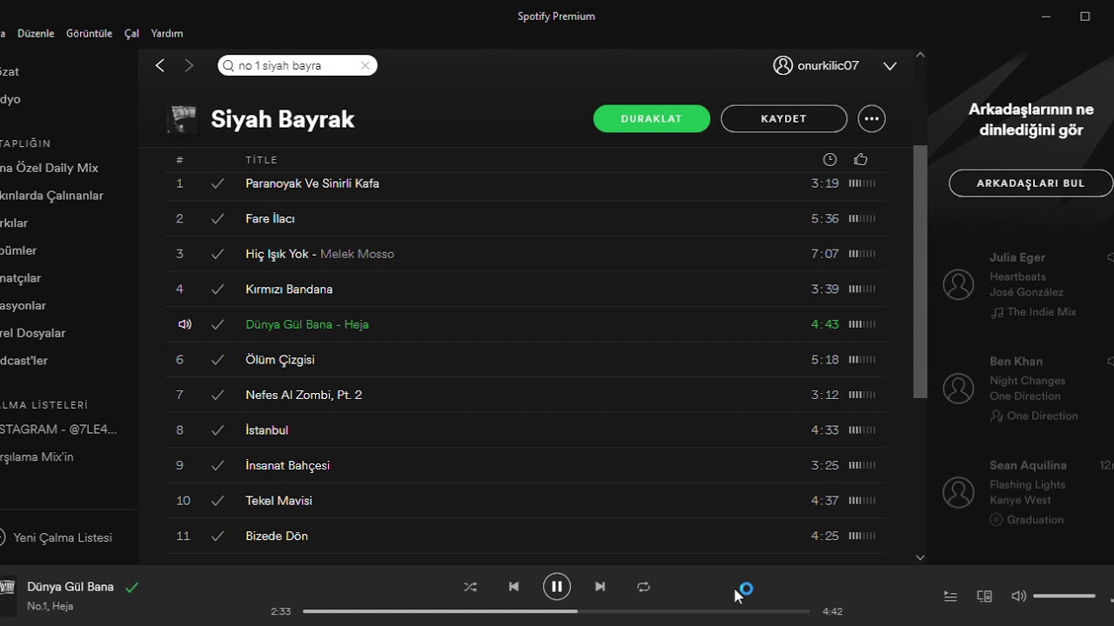Screen dimensions: 1114x626
Task: Toggle saved checkmark in now playing bar
Action: (x=132, y=587)
